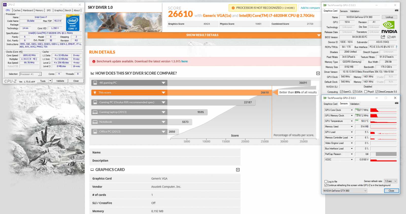Toggle the UEFI checkbox in GPU-Z
406x214 pixels.
pyautogui.click(x=389, y=37)
